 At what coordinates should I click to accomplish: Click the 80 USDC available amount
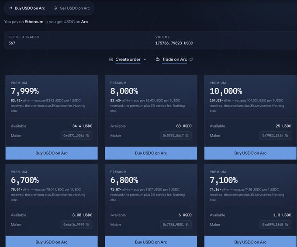pos(184,126)
